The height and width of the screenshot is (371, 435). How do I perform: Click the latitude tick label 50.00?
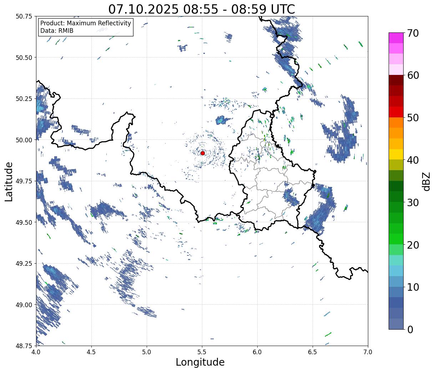click(24, 140)
